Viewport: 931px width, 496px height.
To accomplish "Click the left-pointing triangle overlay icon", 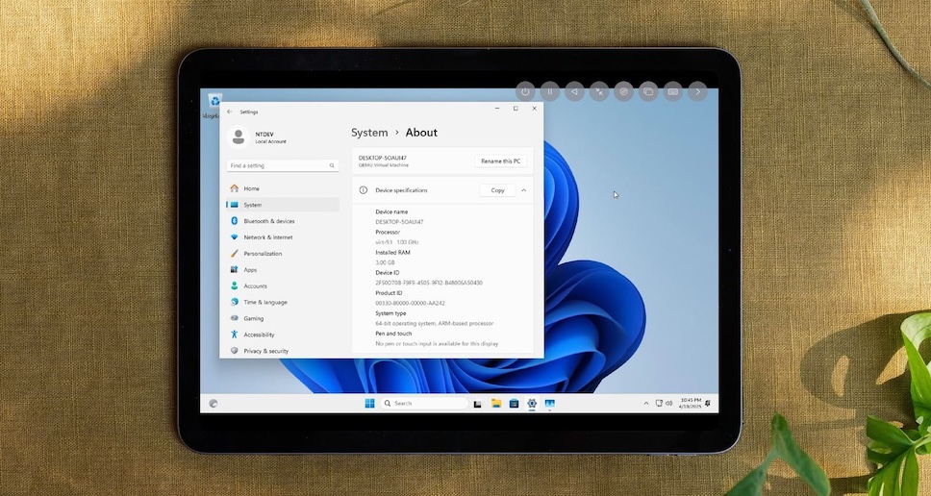I will coord(574,92).
